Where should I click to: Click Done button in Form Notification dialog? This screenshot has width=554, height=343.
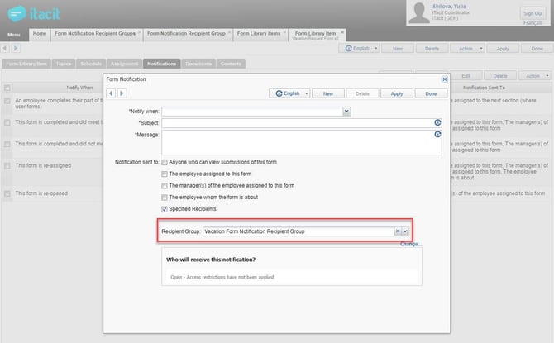(x=431, y=93)
